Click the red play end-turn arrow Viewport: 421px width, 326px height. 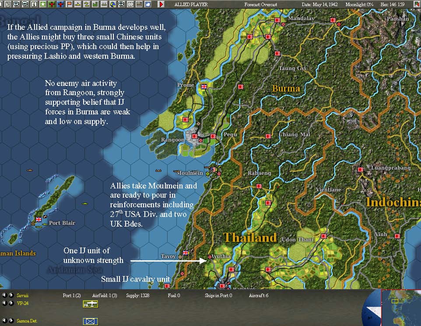point(161,4)
